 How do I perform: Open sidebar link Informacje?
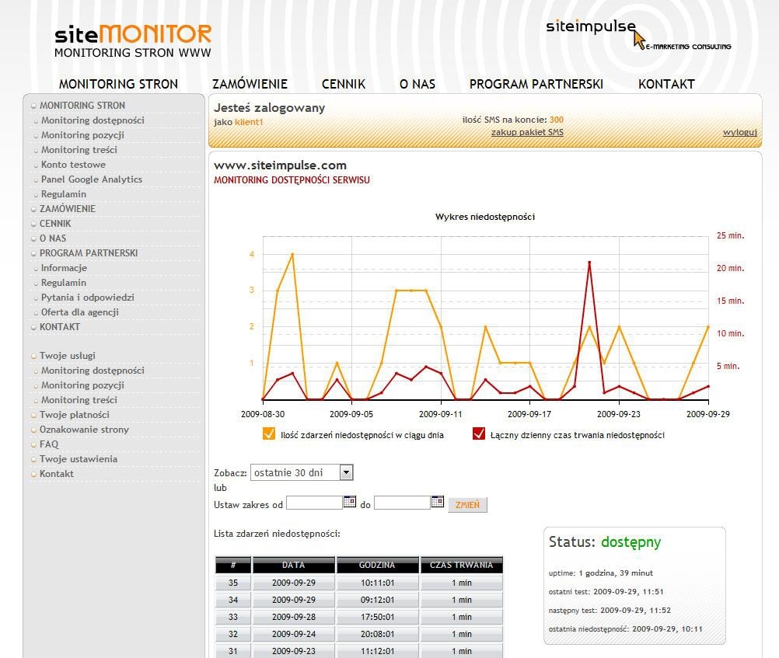pyautogui.click(x=64, y=268)
